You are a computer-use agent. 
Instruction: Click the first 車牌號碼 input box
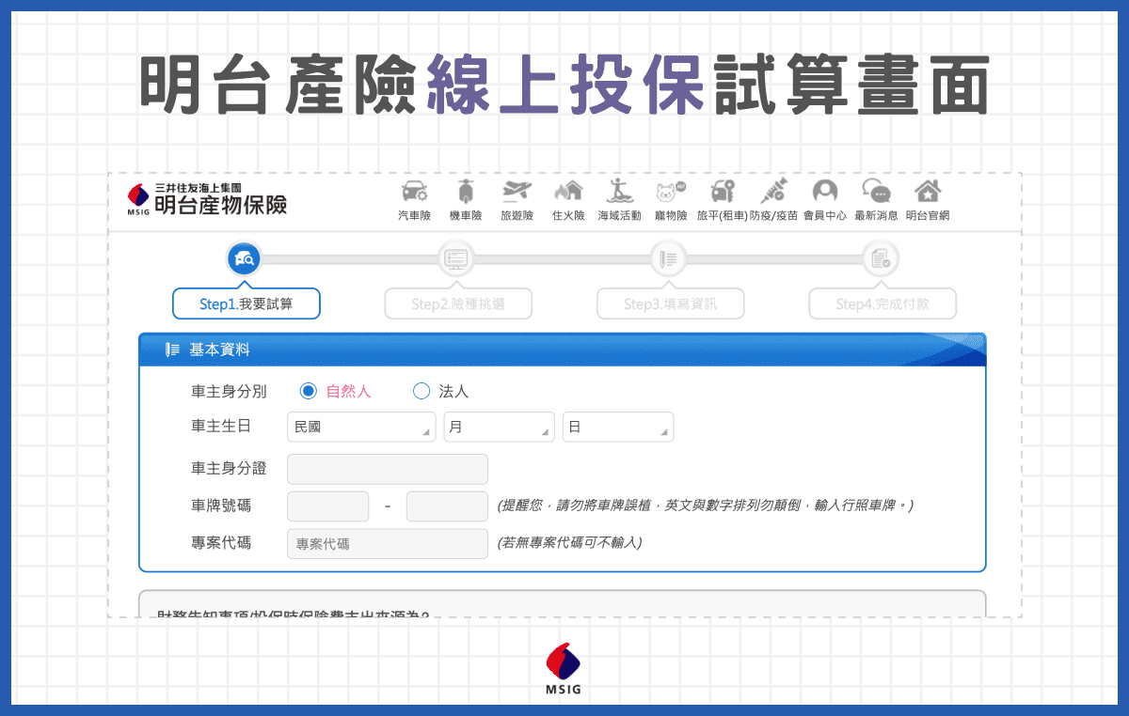[327, 506]
